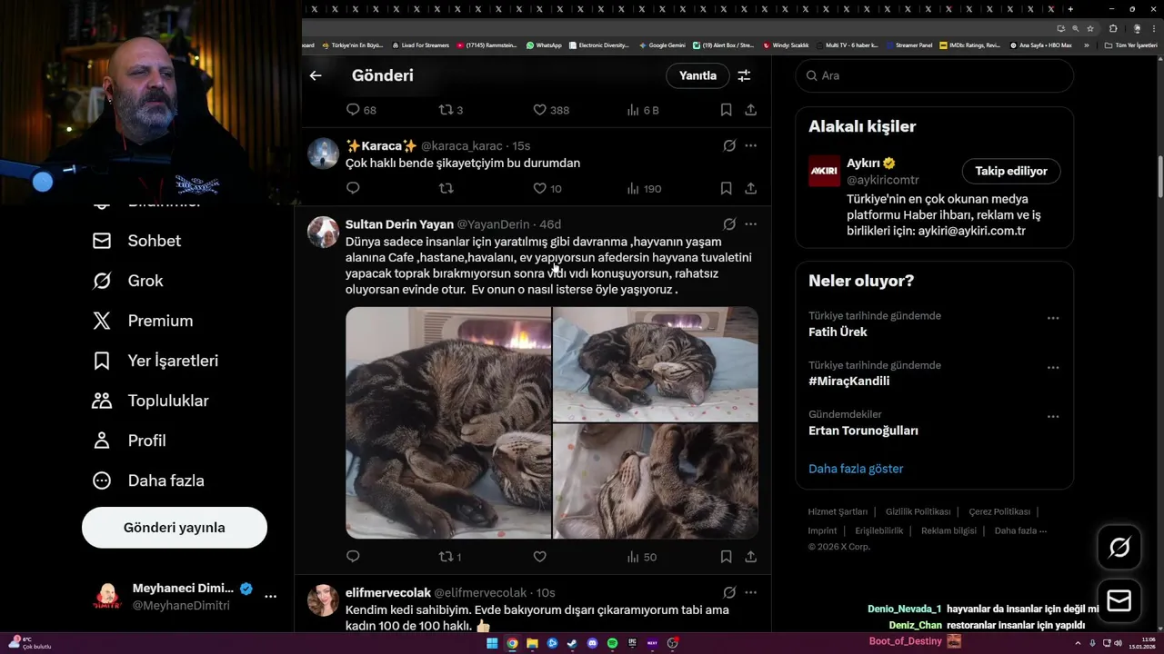Like Sultan Derin Yayan's post
This screenshot has width=1164, height=654.
[539, 556]
